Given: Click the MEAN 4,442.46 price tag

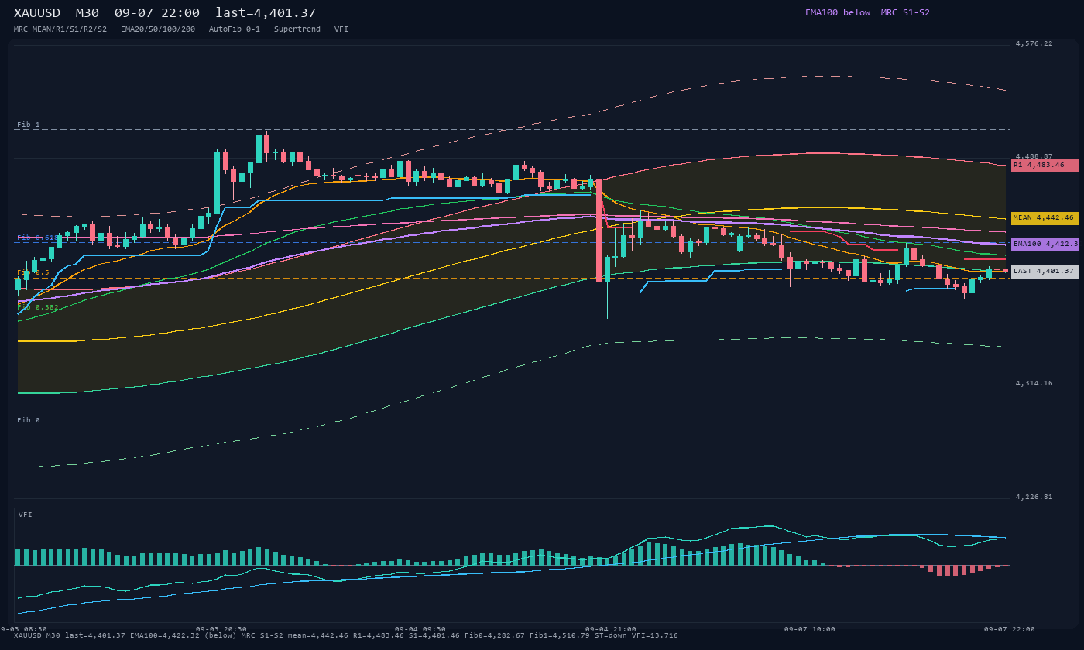Looking at the screenshot, I should point(1045,218).
